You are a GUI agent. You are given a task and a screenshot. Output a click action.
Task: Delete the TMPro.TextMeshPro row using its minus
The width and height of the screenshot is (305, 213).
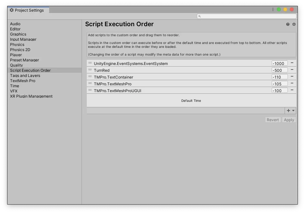[x=292, y=83]
